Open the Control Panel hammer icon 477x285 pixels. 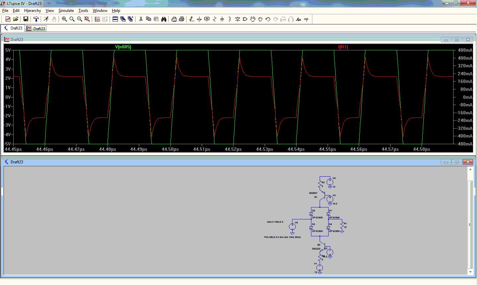[36, 19]
